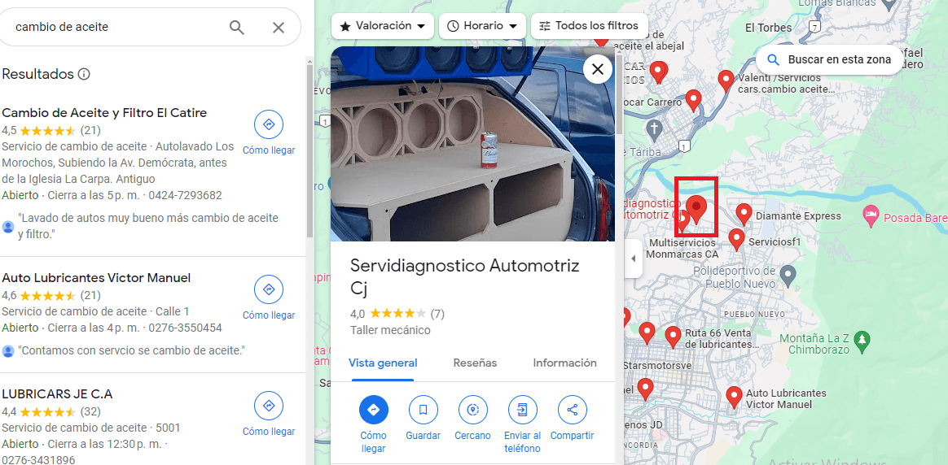Click phone number 0424-7293682
Viewport: 948px width, 465px height.
[185, 195]
